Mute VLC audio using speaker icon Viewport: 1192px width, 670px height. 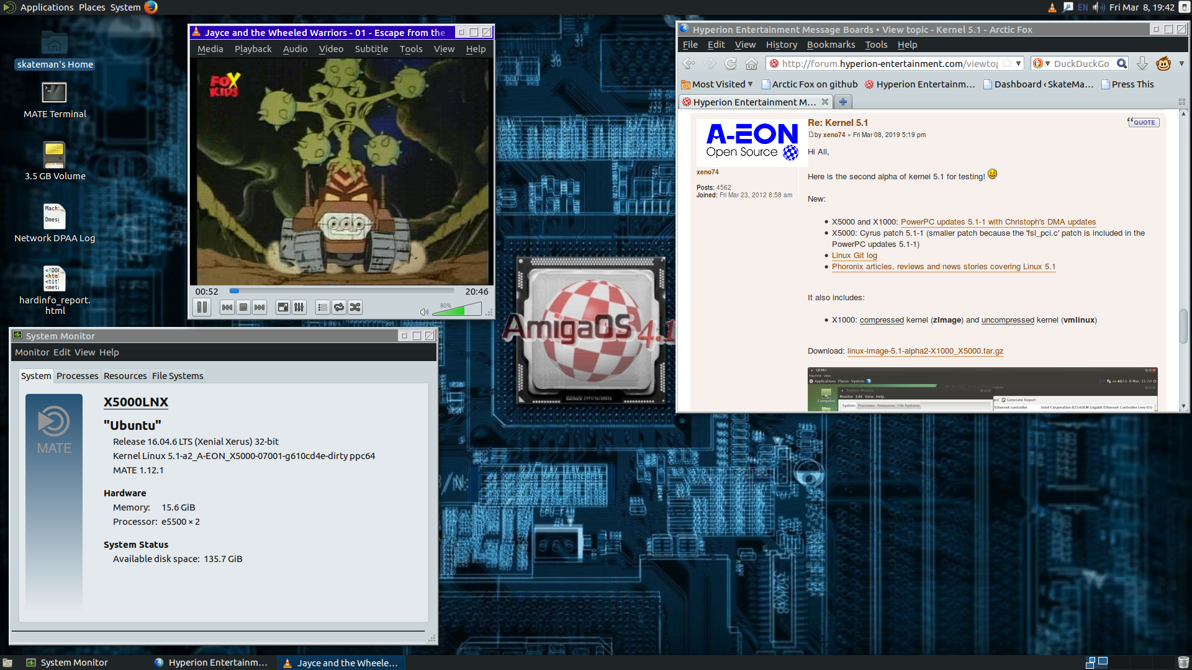pos(424,311)
